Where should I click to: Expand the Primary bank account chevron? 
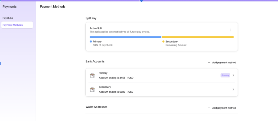pos(233,75)
